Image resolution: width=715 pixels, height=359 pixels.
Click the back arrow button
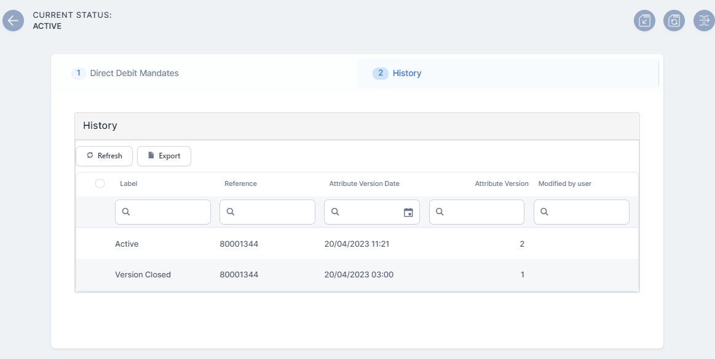[x=13, y=20]
